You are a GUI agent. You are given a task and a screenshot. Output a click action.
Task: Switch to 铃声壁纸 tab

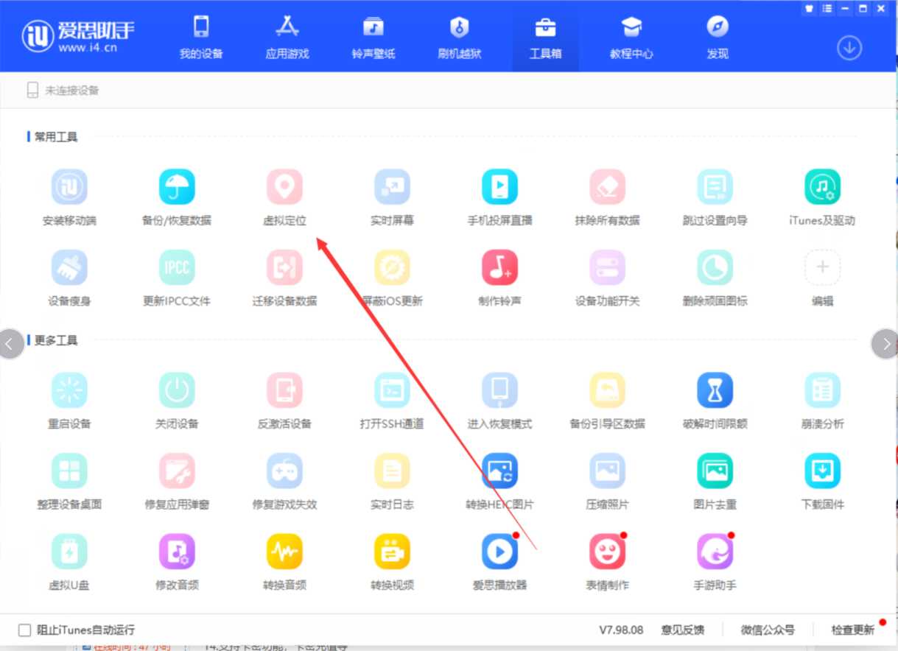pos(373,38)
